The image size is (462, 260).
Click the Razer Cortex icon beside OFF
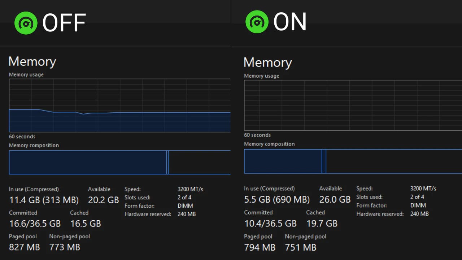26,22
